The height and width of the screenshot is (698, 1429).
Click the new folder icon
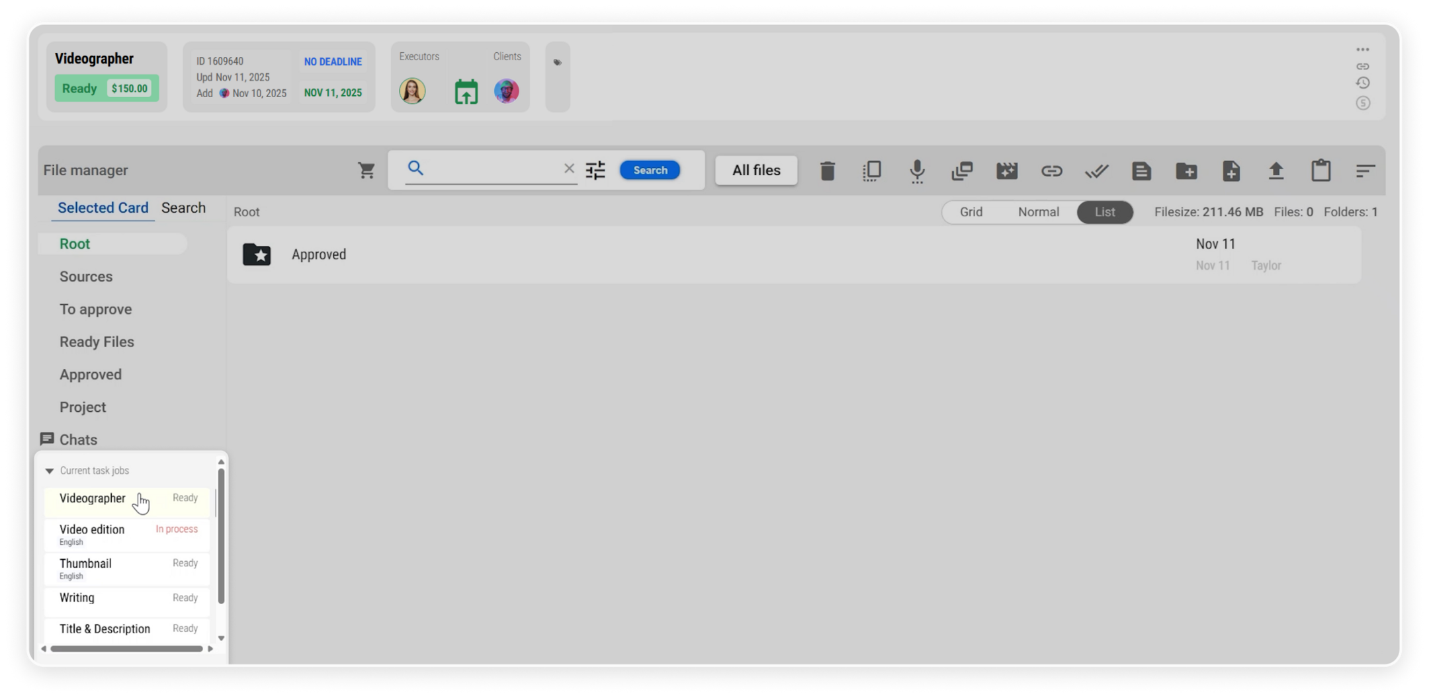click(x=1186, y=171)
